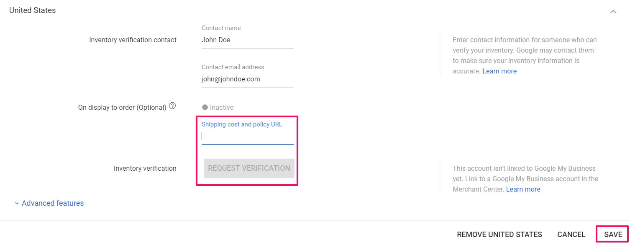Focus the empty Shipping cost URL input line
This screenshot has width=630, height=245.
click(x=247, y=136)
